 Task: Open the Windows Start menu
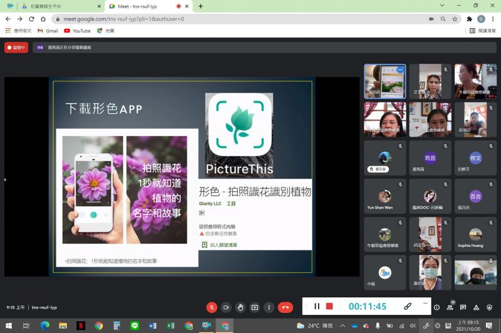(9, 326)
